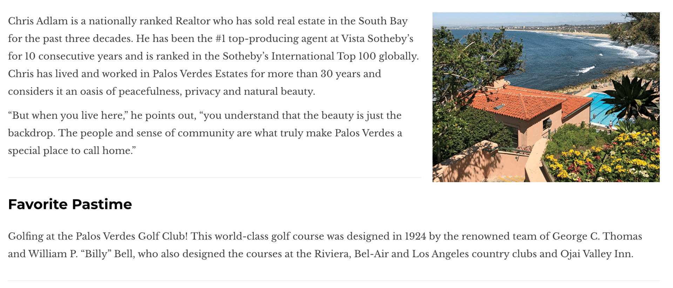Click the coastal Palos Verdes photo
Image resolution: width=673 pixels, height=288 pixels.
click(x=546, y=97)
